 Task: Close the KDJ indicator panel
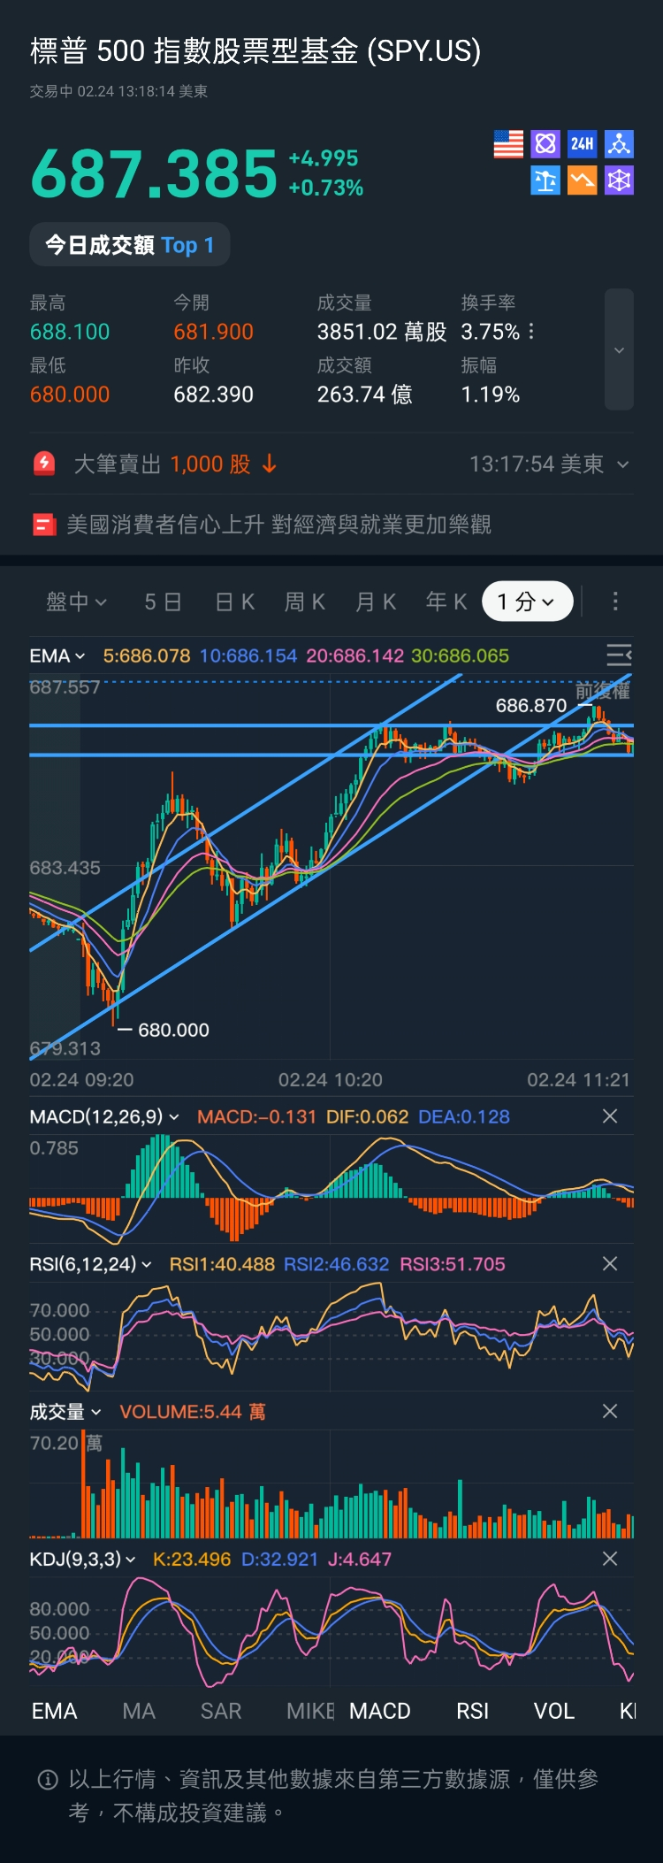pos(610,1559)
